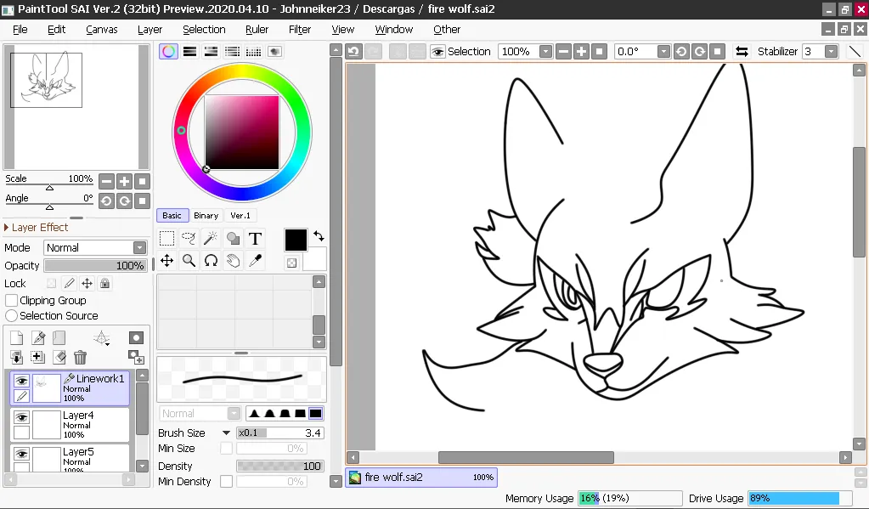
Task: Select the rectangular Selection tool
Action: [166, 239]
